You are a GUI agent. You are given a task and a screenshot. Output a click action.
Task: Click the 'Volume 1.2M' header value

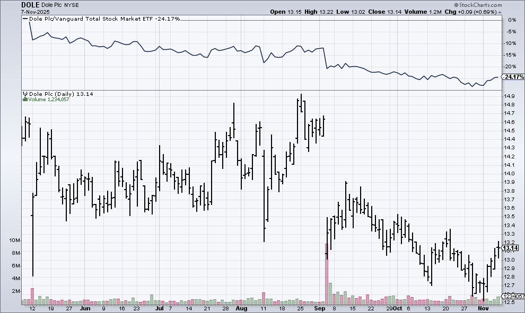[x=423, y=12]
